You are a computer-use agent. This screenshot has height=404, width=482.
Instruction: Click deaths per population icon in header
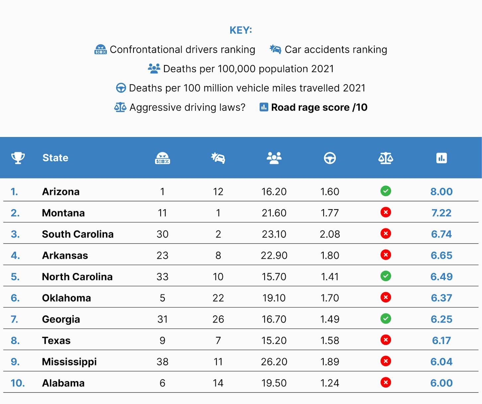[274, 158]
